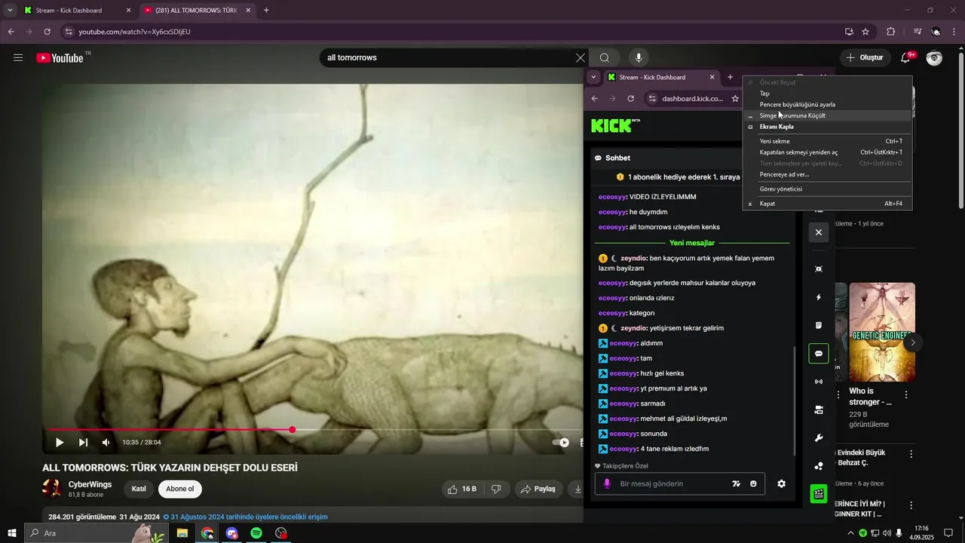Open options menu for Behzat Ç. video
This screenshot has height=543, width=965.
tap(911, 455)
